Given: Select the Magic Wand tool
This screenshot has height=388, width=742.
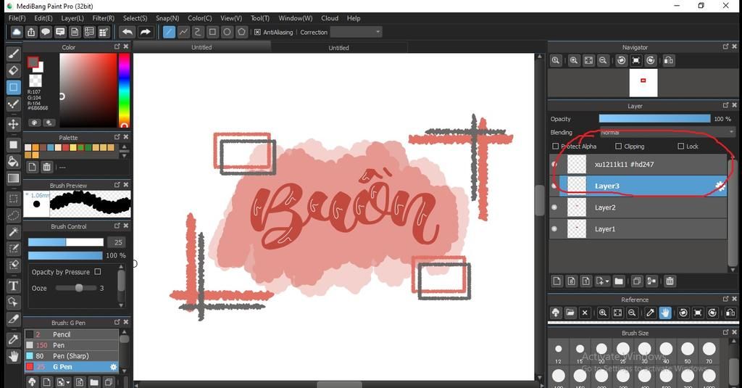Looking at the screenshot, I should 13,231.
